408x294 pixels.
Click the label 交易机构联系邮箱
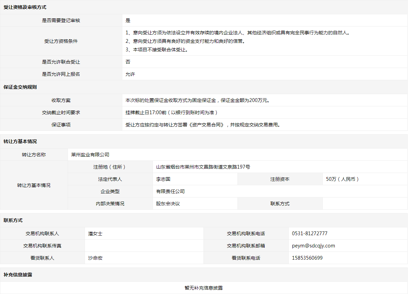246,246
